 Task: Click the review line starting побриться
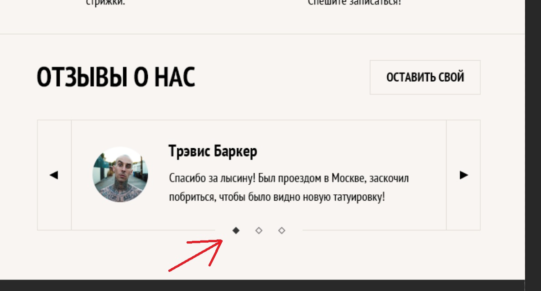tap(277, 197)
